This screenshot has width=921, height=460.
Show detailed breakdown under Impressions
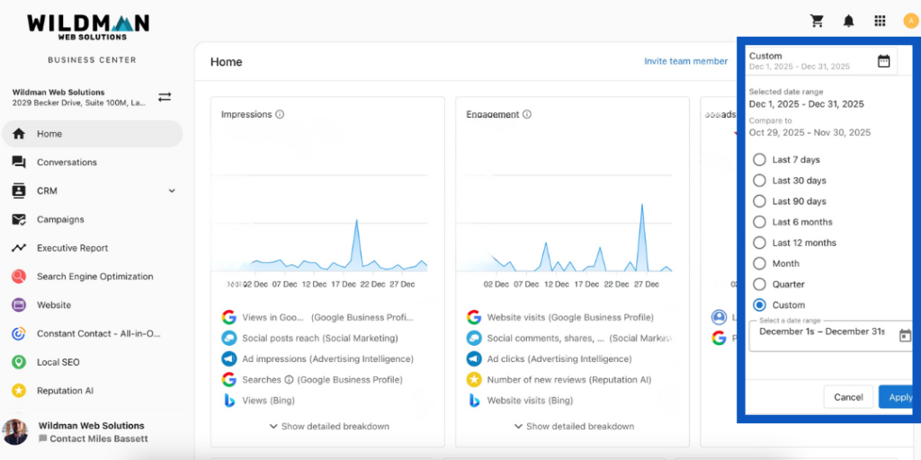click(328, 426)
